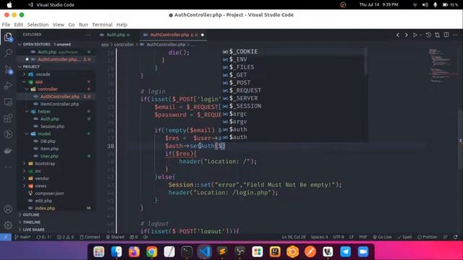Open the Edit menu

click(18, 25)
